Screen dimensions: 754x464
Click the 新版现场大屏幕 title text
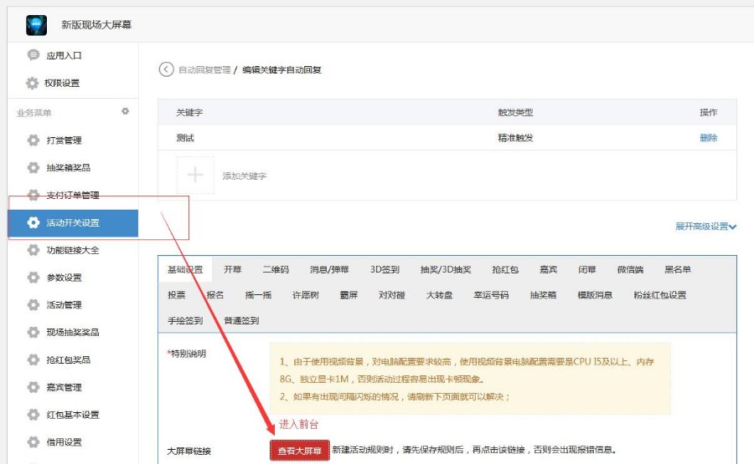coord(96,25)
